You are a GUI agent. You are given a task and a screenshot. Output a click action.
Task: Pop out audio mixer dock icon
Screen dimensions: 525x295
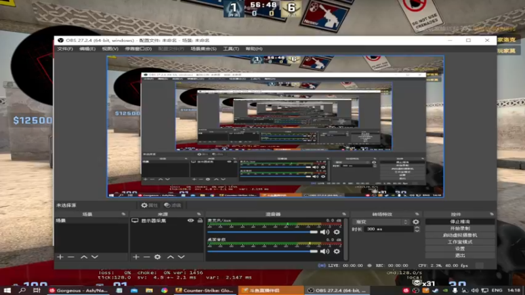pyautogui.click(x=344, y=214)
